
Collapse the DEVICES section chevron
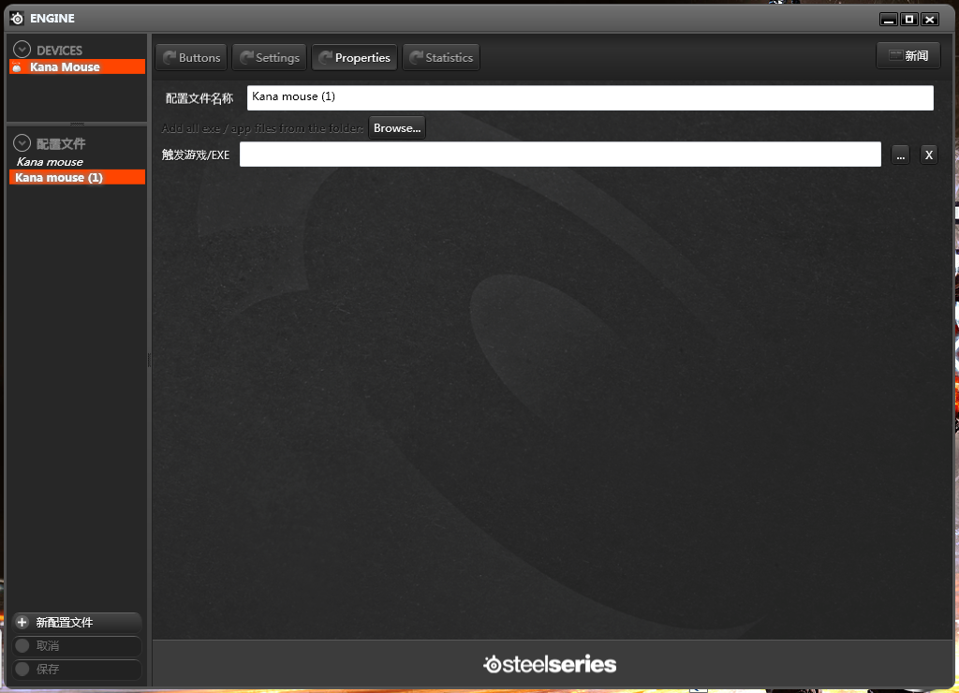(x=22, y=50)
